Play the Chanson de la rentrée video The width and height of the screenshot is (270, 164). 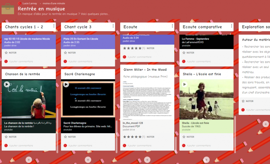(7, 84)
